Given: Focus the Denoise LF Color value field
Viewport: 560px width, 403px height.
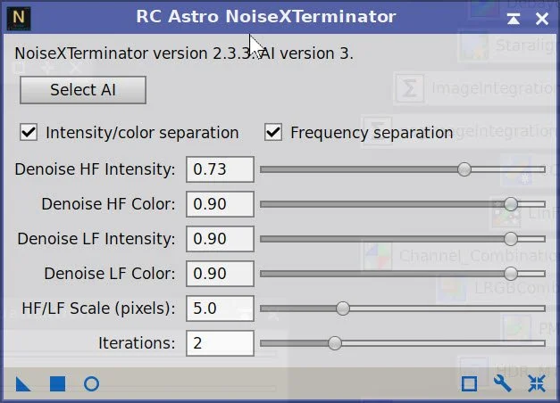Looking at the screenshot, I should pos(220,274).
